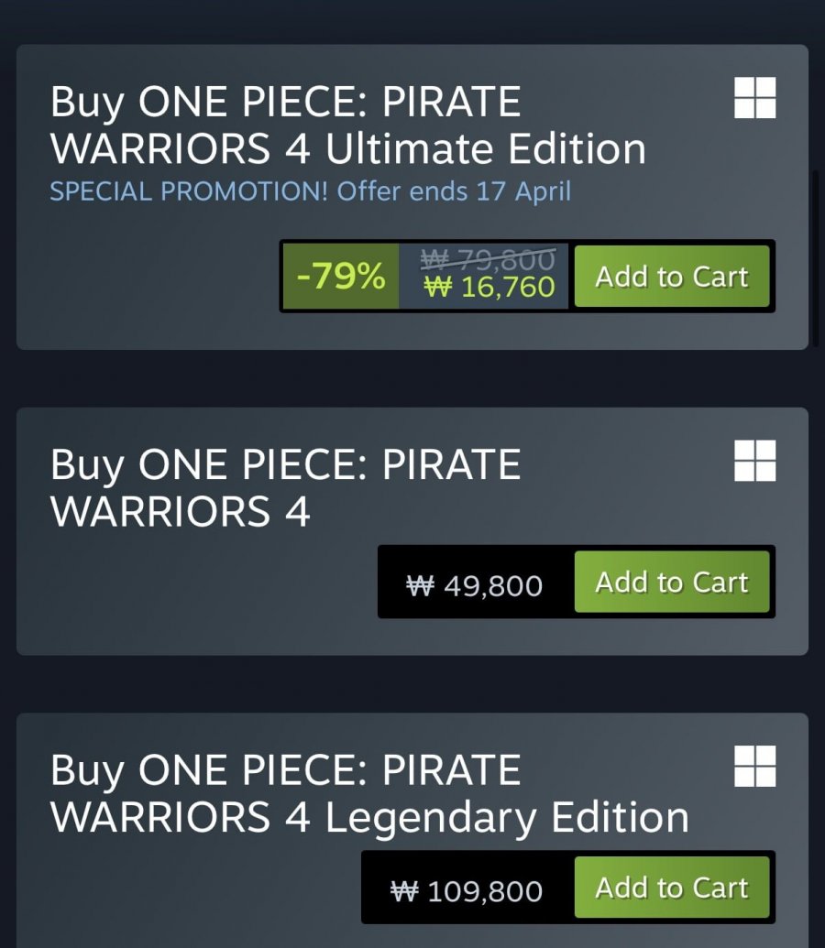Select the Ultimate Edition title heading
Viewport: 825px width, 948px height.
pos(348,125)
